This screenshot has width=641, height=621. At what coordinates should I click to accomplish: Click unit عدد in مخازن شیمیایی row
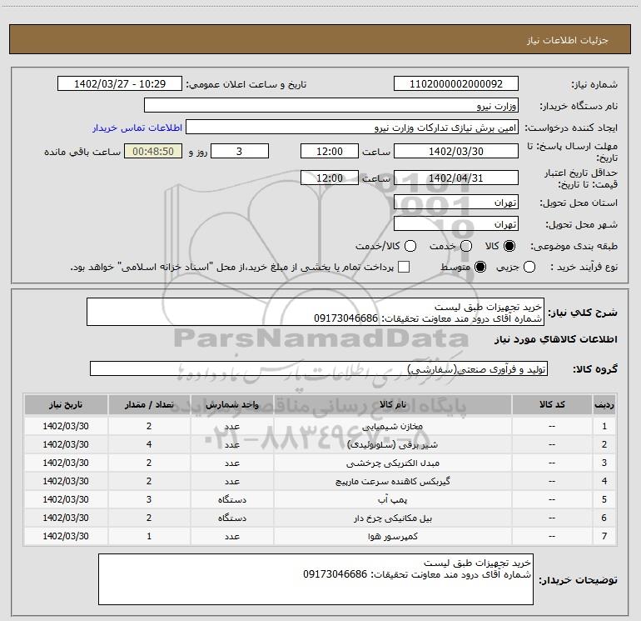[x=231, y=426]
